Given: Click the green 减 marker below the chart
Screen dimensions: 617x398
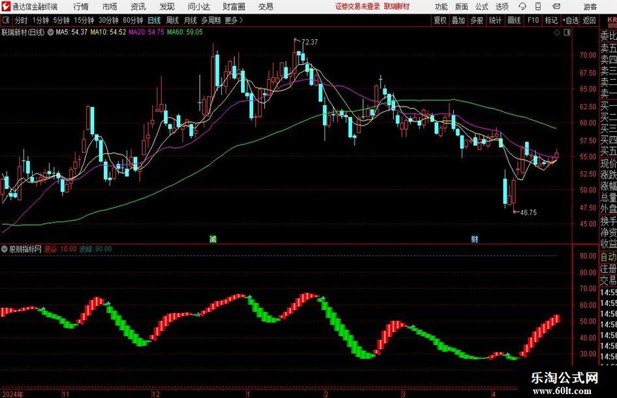Looking at the screenshot, I should [213, 239].
